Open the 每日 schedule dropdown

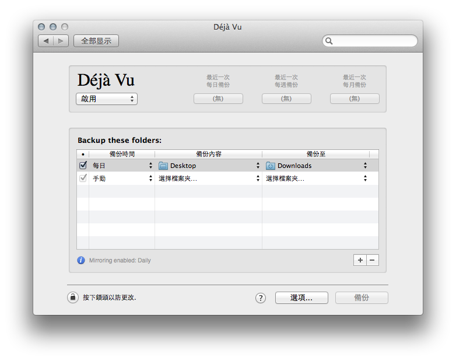pyautogui.click(x=122, y=166)
